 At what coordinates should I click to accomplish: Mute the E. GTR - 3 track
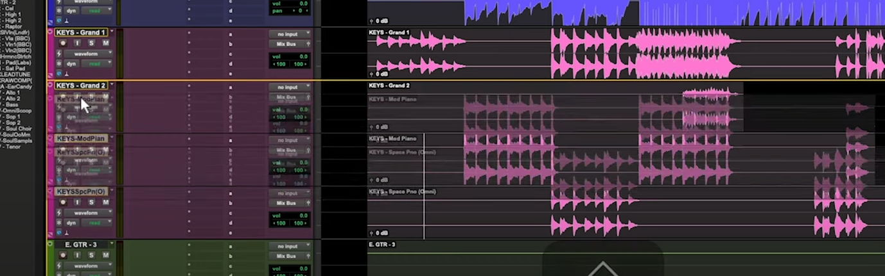pyautogui.click(x=105, y=255)
